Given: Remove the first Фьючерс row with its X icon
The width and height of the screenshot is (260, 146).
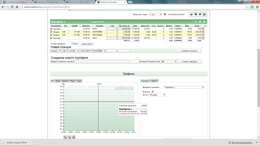Looking at the screenshot, I should pyautogui.click(x=203, y=29).
